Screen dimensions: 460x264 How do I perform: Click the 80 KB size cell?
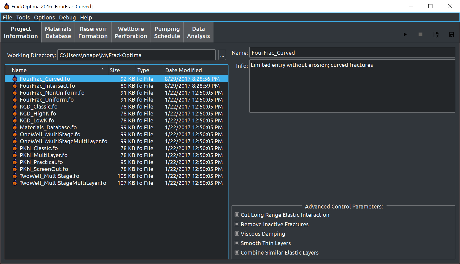click(x=128, y=86)
